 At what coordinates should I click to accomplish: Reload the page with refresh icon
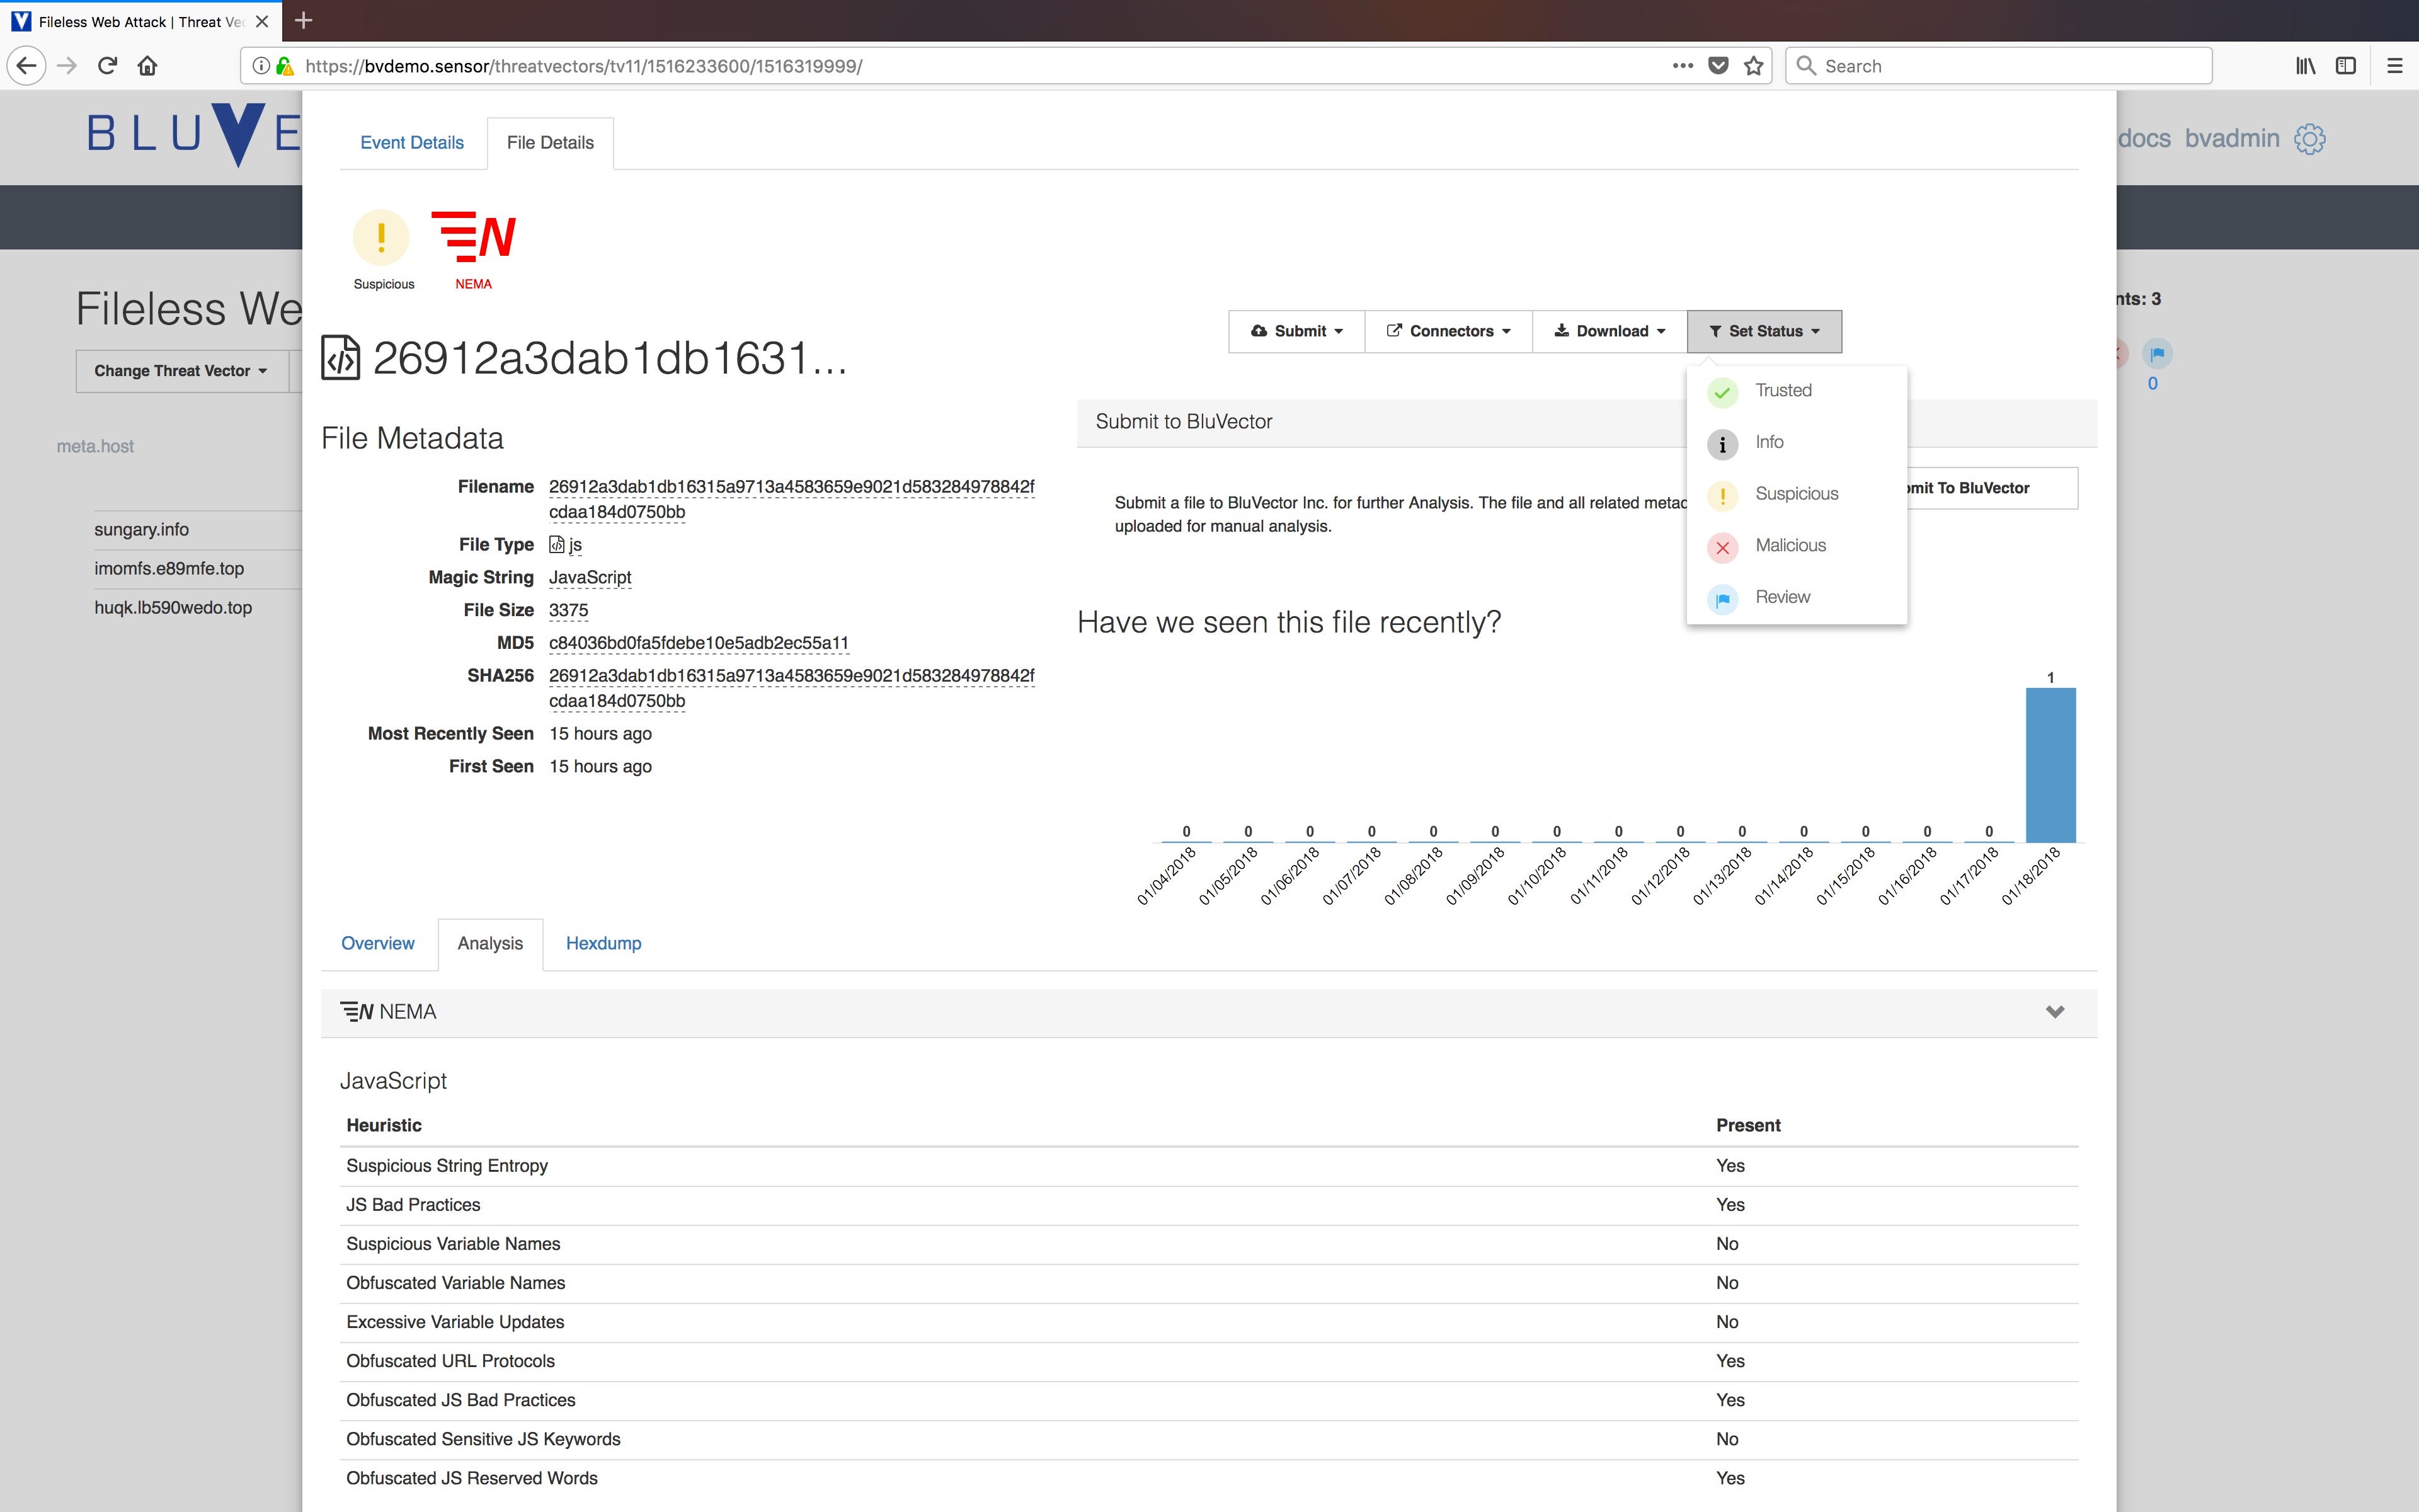[108, 66]
